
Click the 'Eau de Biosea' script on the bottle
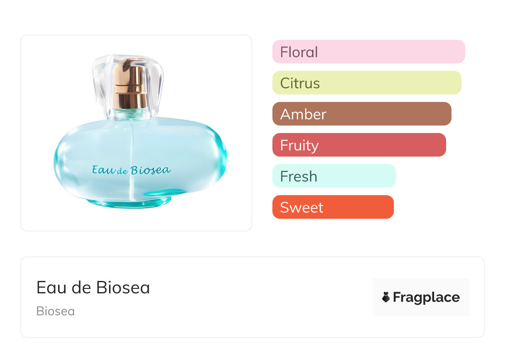click(x=131, y=169)
